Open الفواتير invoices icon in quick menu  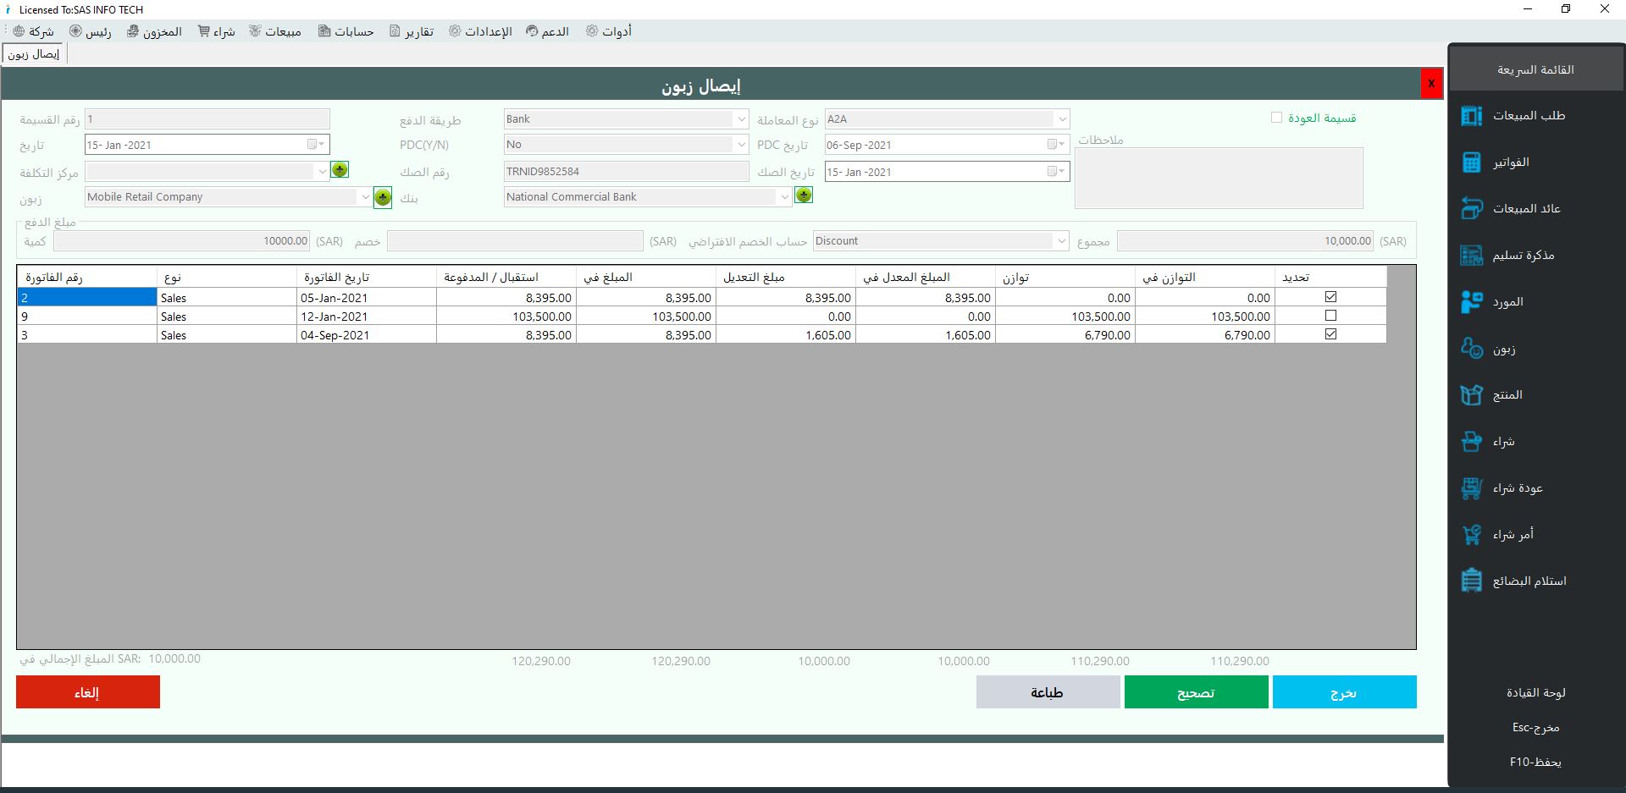(1472, 162)
